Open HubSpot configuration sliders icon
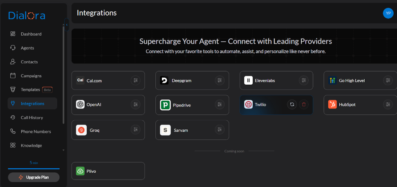The width and height of the screenshot is (397, 187). click(x=388, y=105)
